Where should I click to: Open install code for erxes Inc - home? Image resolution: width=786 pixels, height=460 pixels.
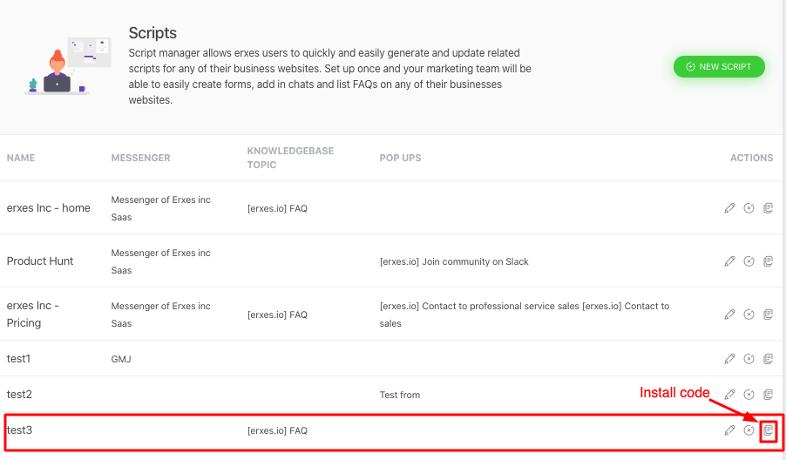(x=768, y=208)
